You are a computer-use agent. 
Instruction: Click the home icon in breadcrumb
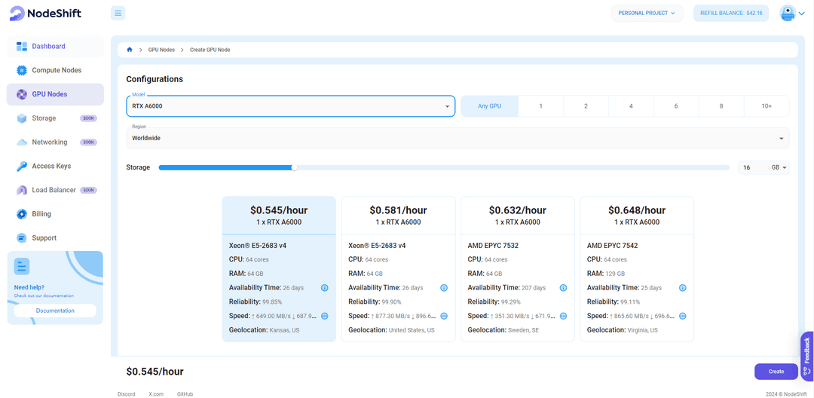coord(130,50)
